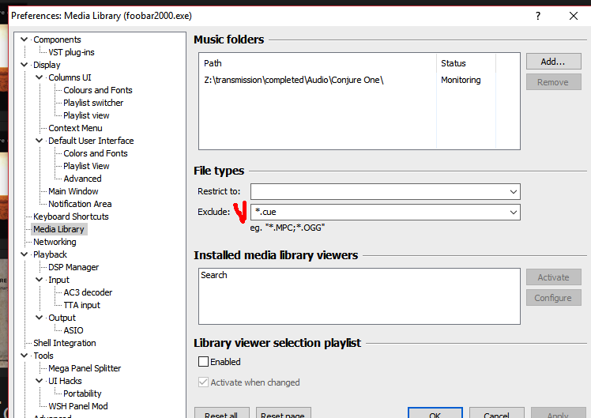Click the Add... music folder button

[553, 62]
